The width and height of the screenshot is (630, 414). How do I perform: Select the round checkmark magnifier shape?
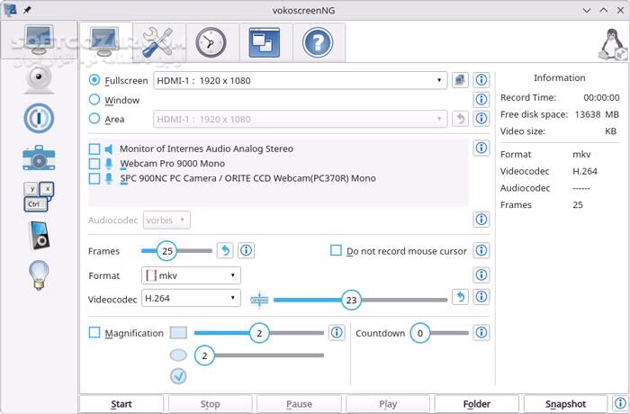178,376
